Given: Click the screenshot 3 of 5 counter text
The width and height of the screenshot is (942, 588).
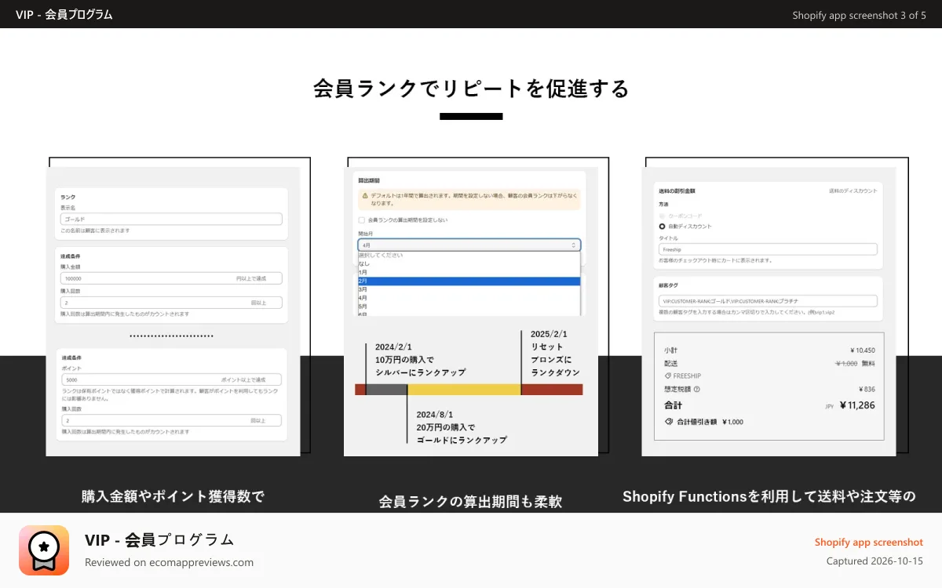Looking at the screenshot, I should pos(859,15).
